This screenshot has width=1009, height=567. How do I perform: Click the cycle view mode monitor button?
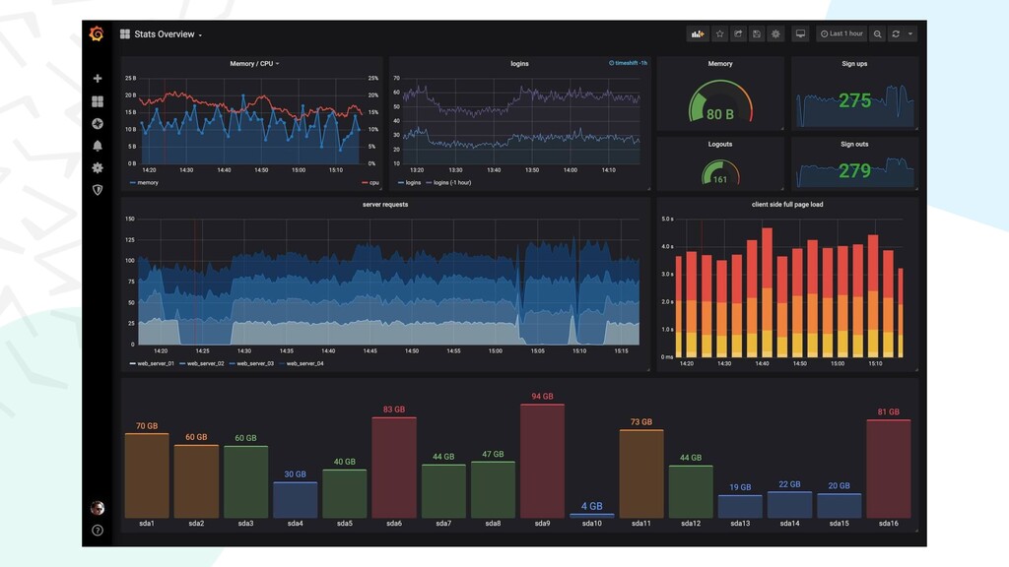click(x=800, y=34)
